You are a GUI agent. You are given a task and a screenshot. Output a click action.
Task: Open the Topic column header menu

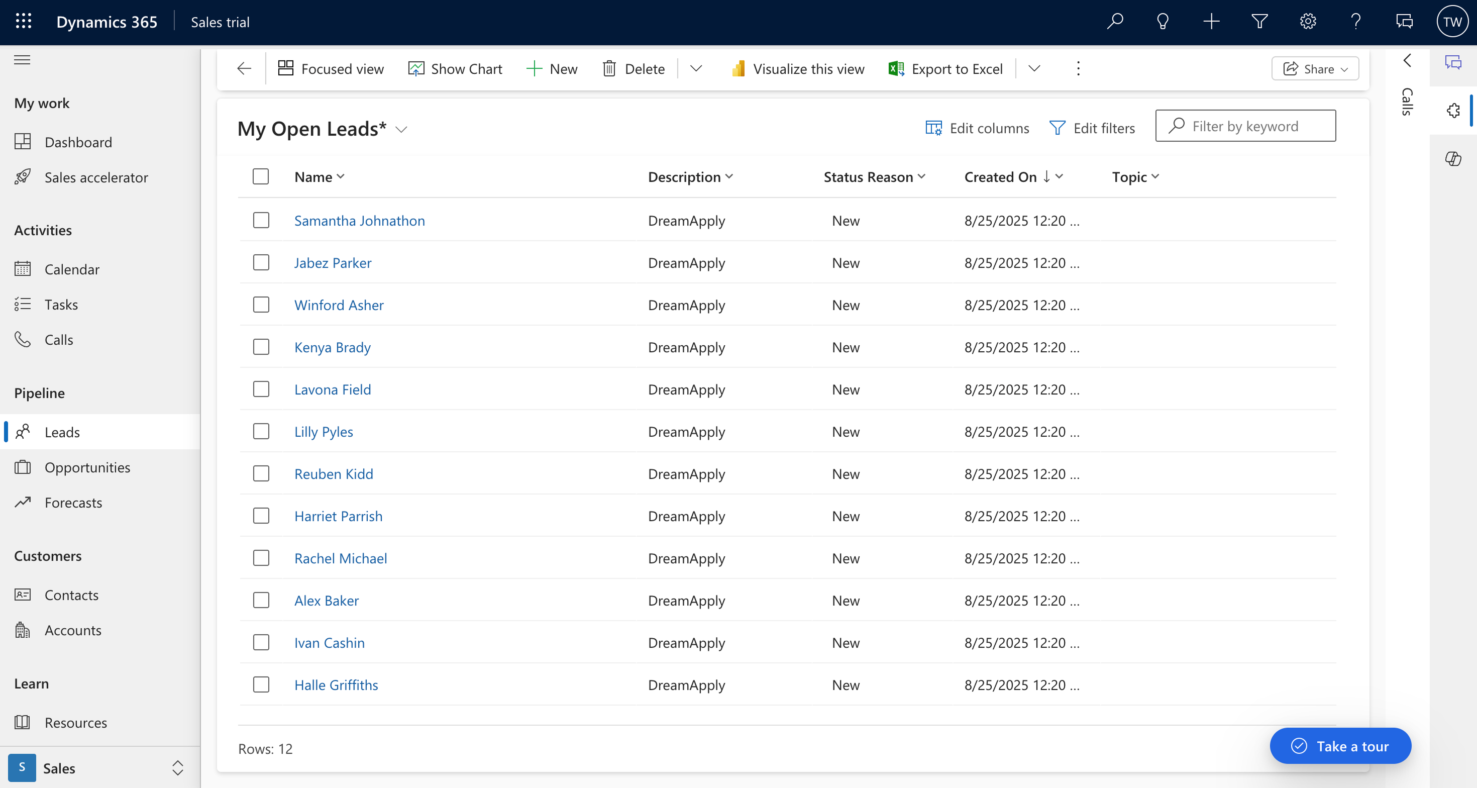1135,176
